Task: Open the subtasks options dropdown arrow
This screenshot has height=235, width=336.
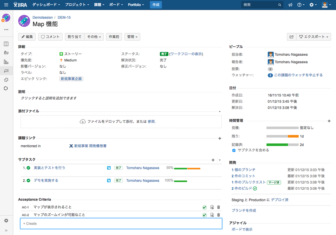Action: (220, 160)
